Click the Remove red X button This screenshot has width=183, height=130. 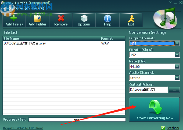point(61,20)
